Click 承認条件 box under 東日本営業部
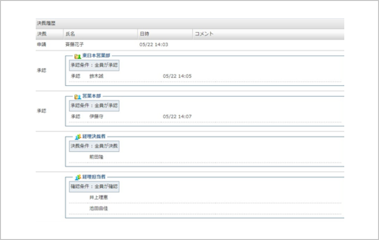The height and width of the screenshot is (240, 379). pyautogui.click(x=95, y=65)
